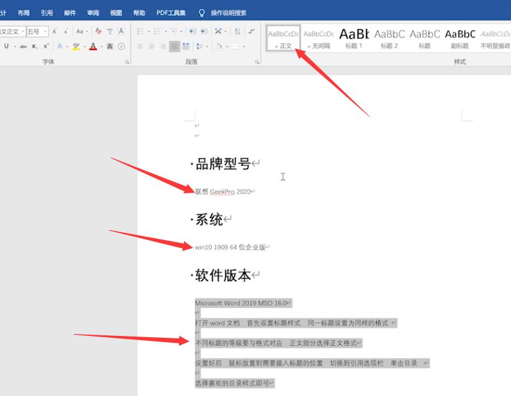Toggle superscript formatting
The image size is (511, 396).
pyautogui.click(x=46, y=46)
